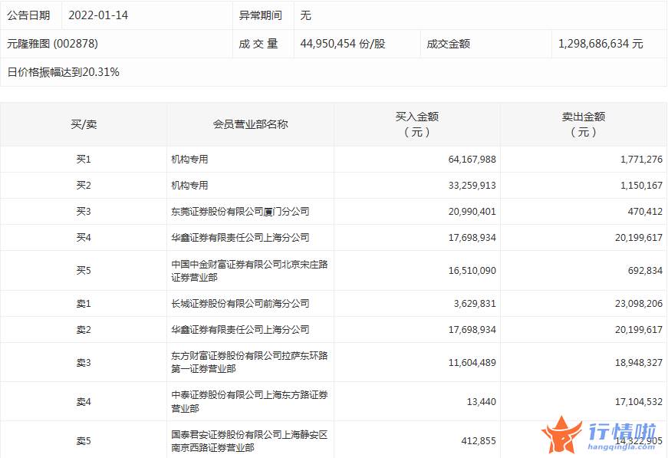Click 长城证券股份有限公司前海分公司

tap(240, 303)
